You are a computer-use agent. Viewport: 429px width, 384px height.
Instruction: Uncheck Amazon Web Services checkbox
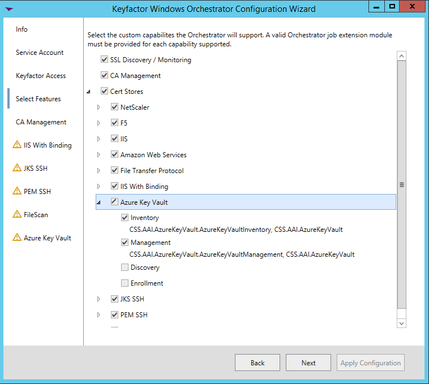coord(114,154)
